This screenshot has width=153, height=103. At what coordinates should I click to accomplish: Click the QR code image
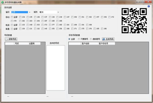click(x=134, y=21)
